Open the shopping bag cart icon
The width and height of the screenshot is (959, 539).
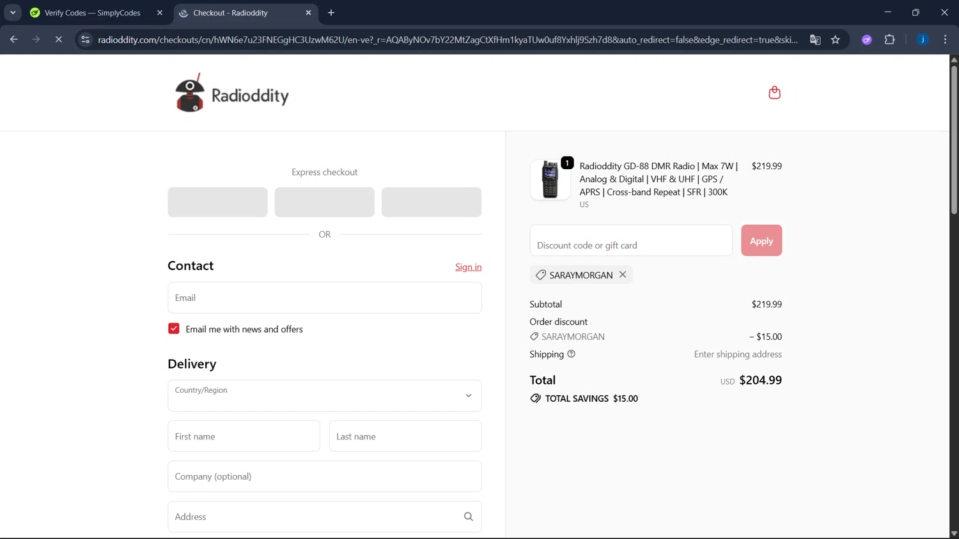[774, 93]
